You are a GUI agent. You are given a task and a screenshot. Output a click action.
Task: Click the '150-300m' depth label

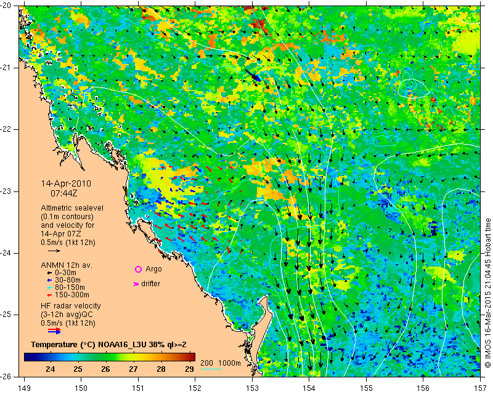72,295
